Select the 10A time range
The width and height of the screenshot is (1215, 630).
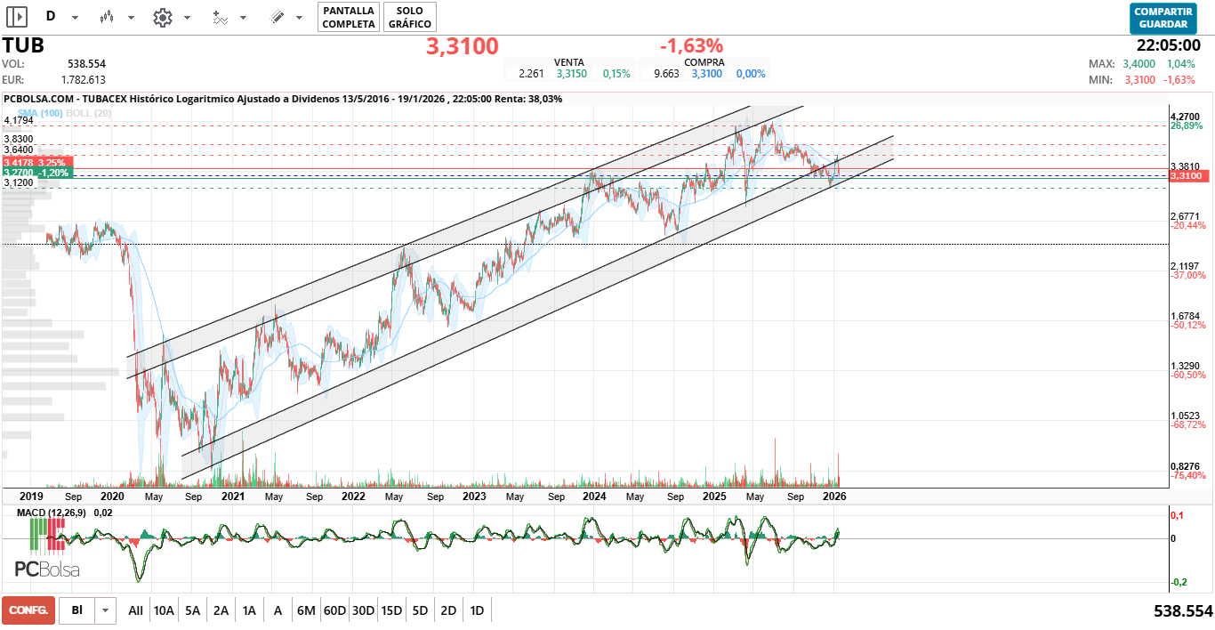pyautogui.click(x=164, y=610)
